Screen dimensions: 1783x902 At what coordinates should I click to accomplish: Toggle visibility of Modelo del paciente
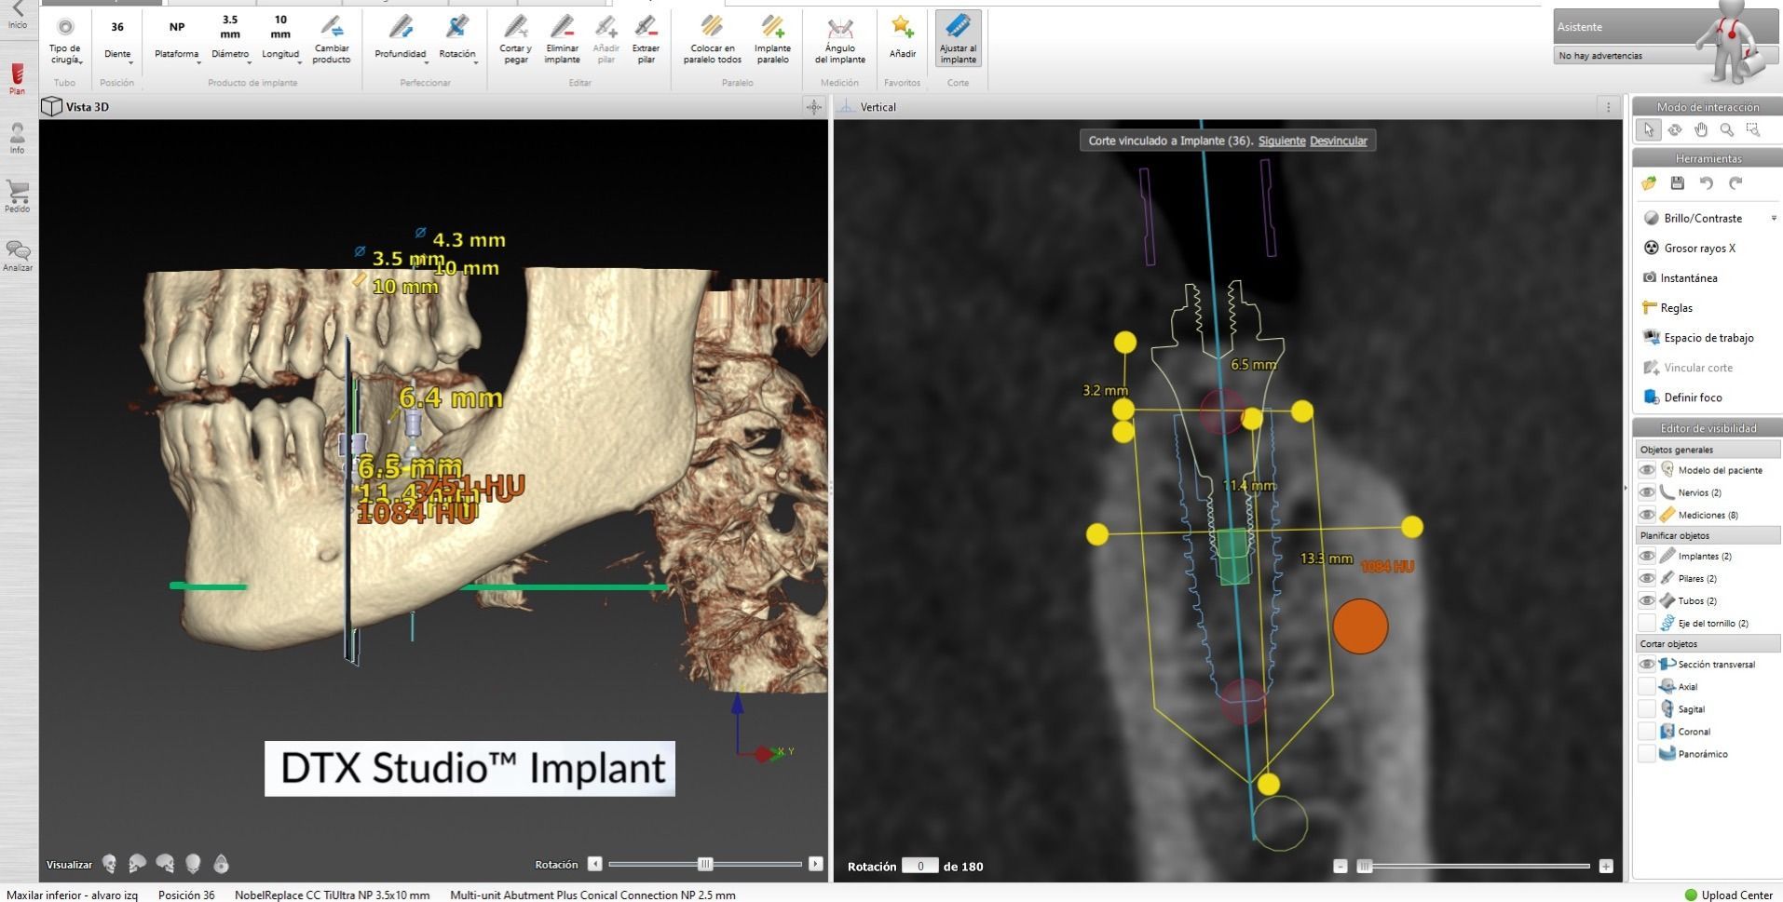[1647, 470]
